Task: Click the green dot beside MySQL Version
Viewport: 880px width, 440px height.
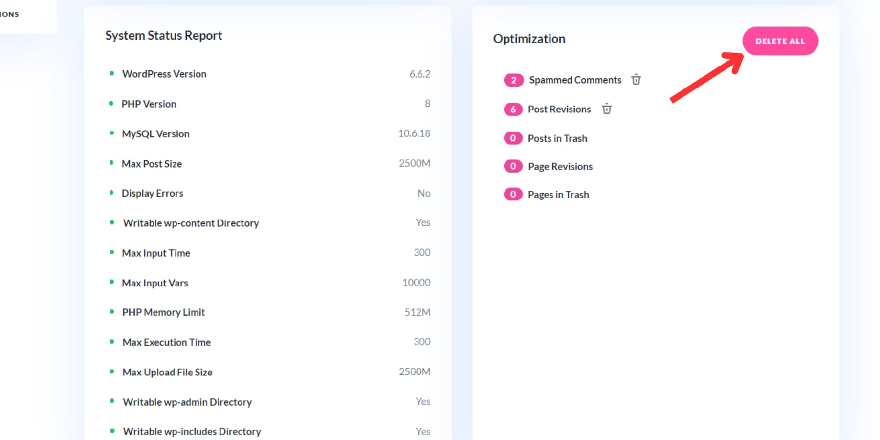Action: point(111,133)
